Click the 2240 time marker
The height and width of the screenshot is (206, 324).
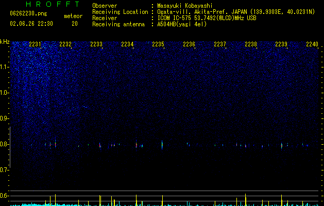[312, 44]
